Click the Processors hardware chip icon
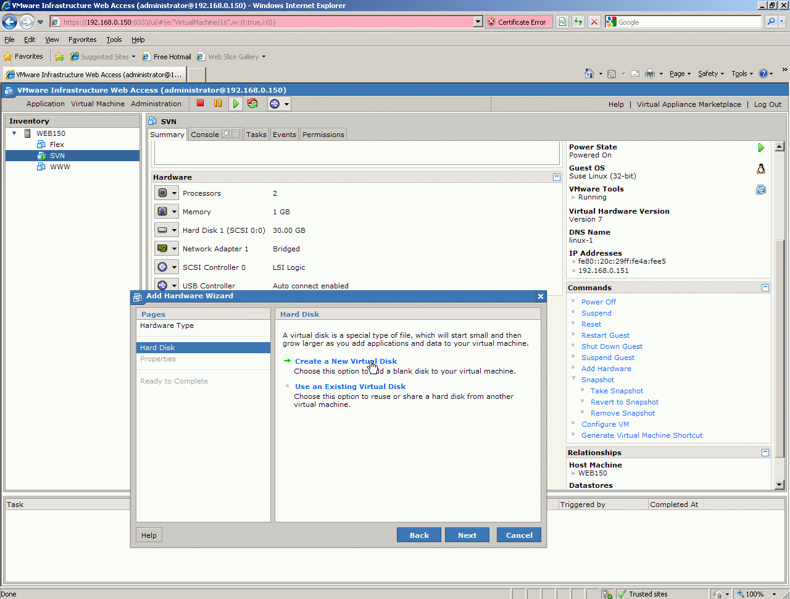This screenshot has height=599, width=790. click(x=162, y=193)
